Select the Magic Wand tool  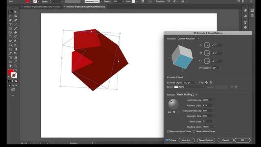pyautogui.click(x=10, y=16)
